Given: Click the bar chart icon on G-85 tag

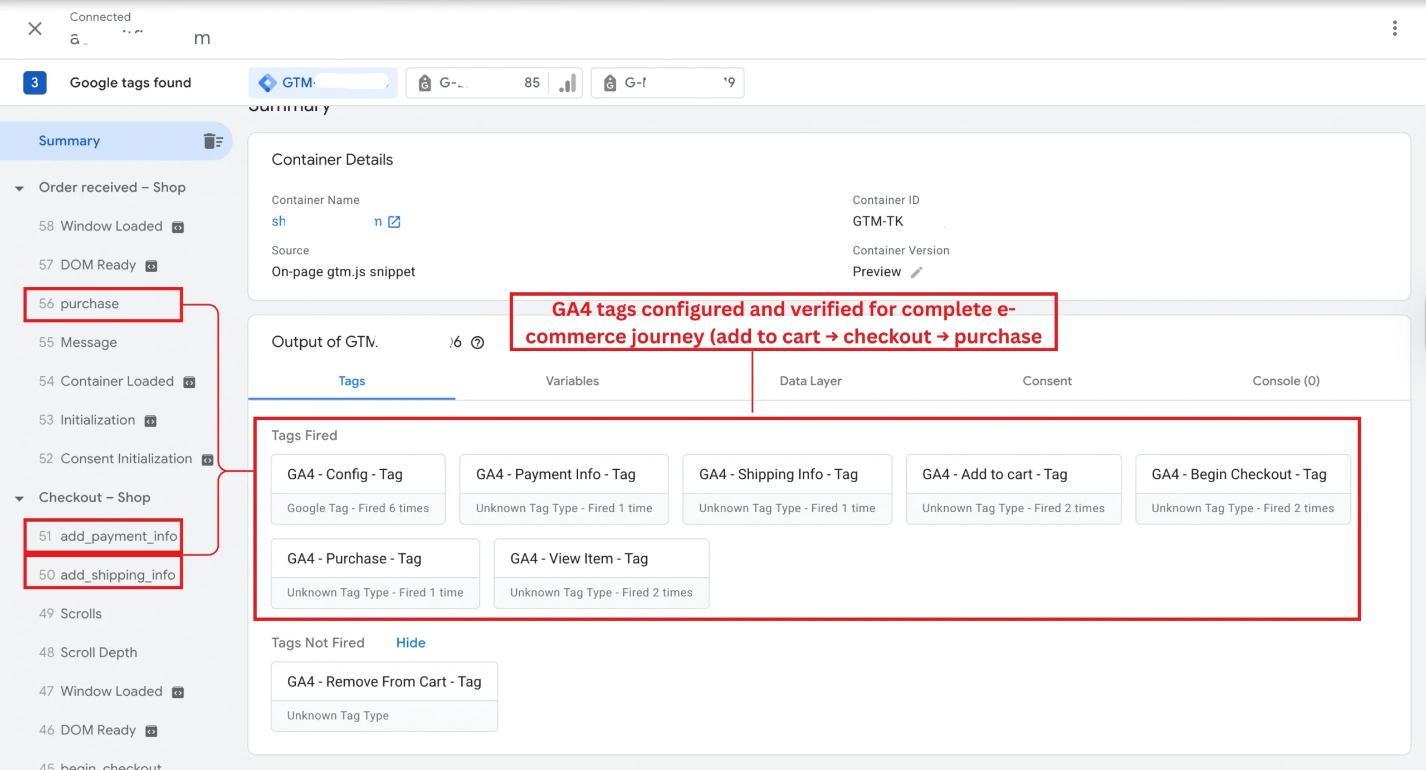Looking at the screenshot, I should click(567, 83).
